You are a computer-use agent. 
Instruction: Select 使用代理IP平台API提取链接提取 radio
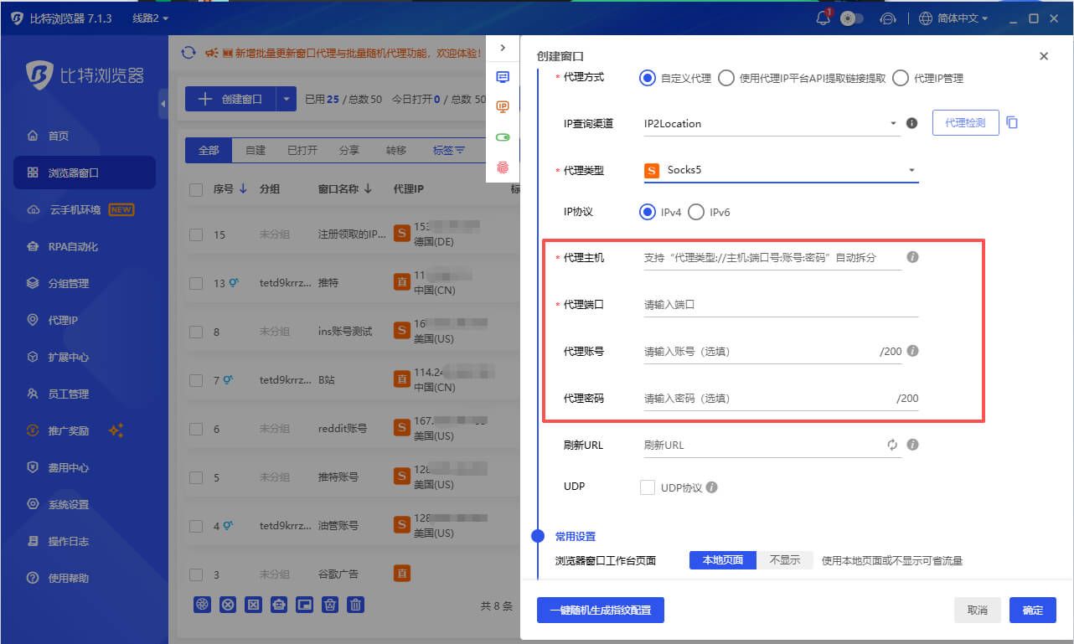pos(726,78)
